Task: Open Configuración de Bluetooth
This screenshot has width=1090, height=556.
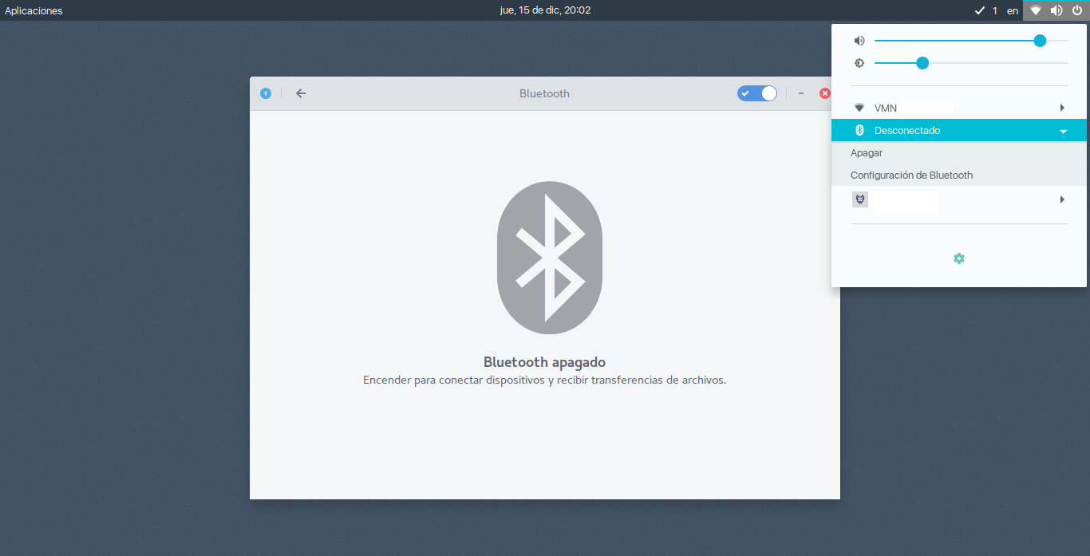Action: (912, 175)
